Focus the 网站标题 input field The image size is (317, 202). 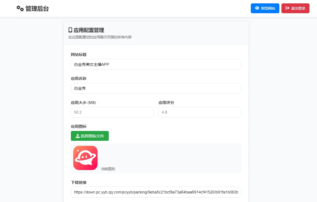(156, 64)
